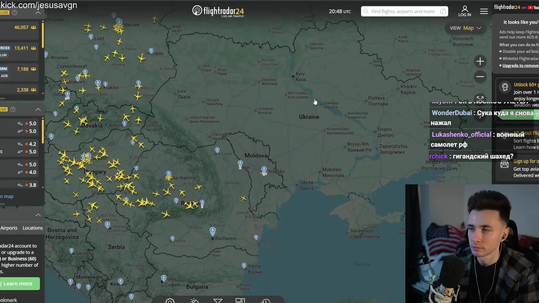Screen dimensions: 539x303
Task: Select the airplane southwest of Lublin
Action: [141, 58]
